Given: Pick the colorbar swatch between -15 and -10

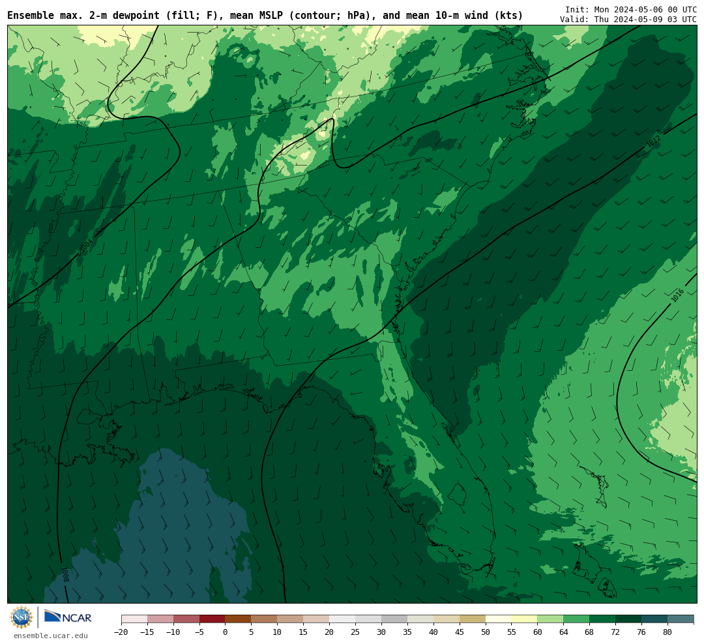Looking at the screenshot, I should (160, 619).
